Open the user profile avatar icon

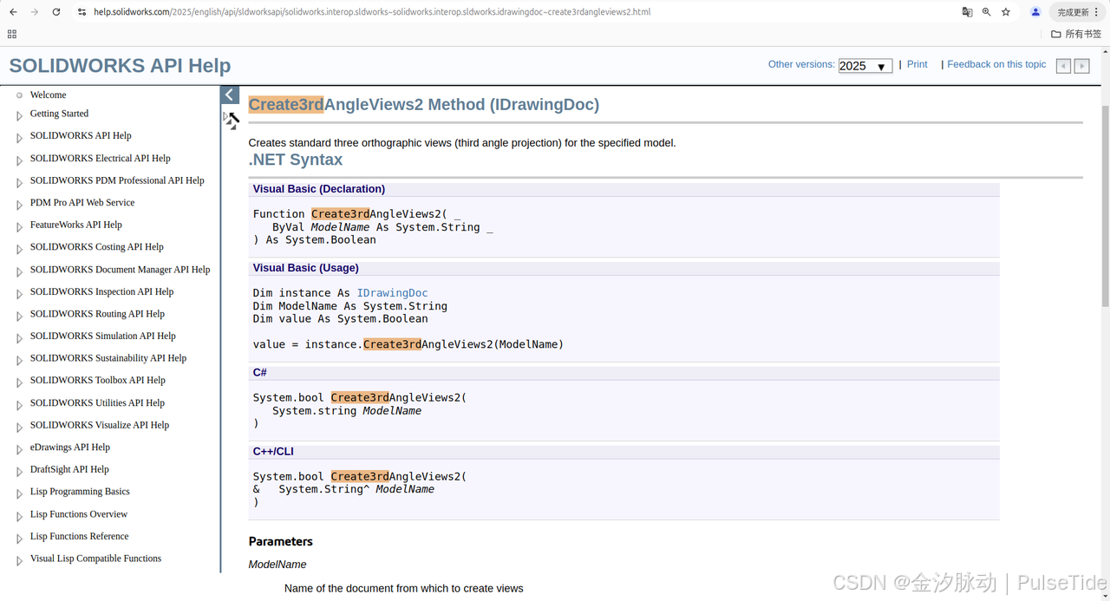point(1035,12)
